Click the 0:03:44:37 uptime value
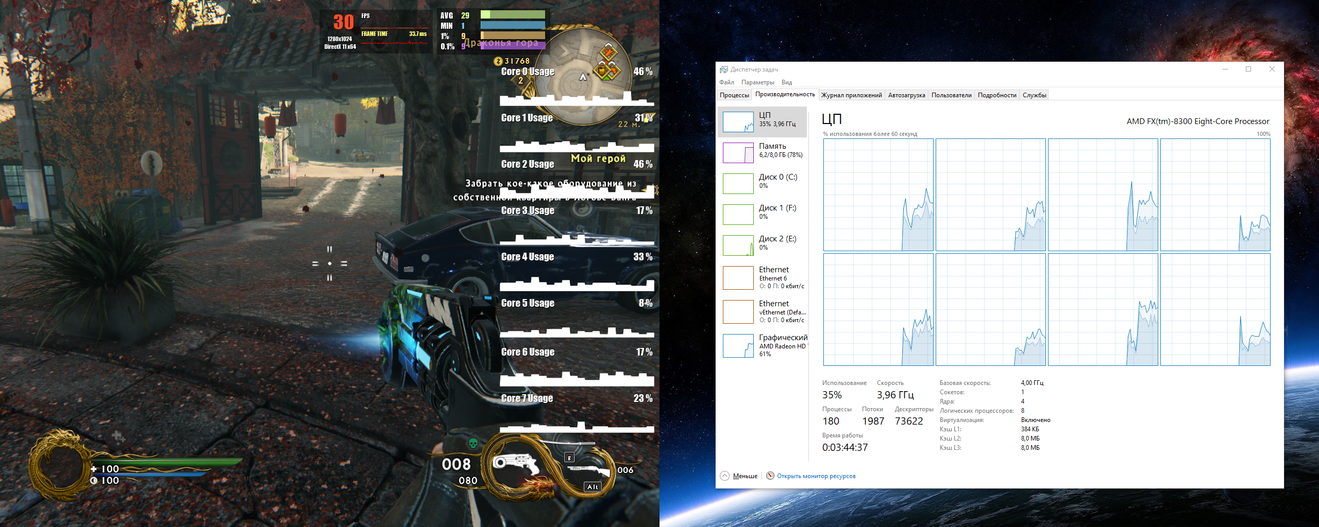1319x527 pixels. [x=845, y=447]
